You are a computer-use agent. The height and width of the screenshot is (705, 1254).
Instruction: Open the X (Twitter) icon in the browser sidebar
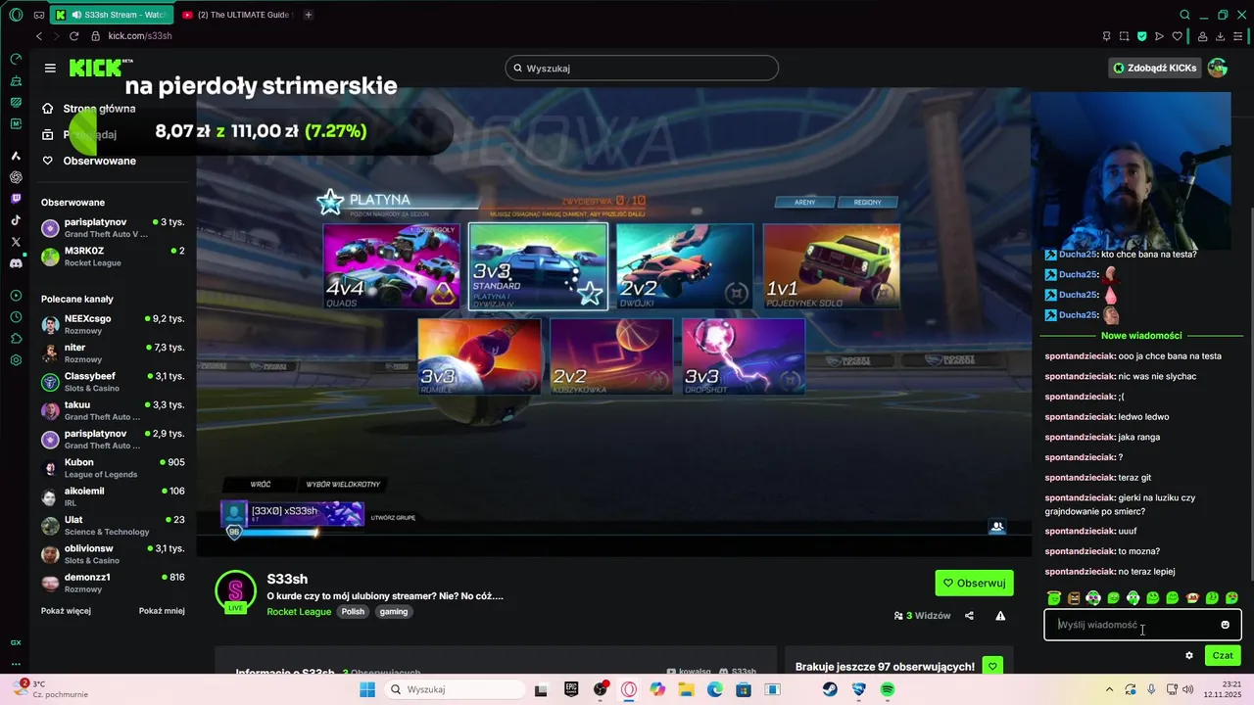tap(16, 242)
